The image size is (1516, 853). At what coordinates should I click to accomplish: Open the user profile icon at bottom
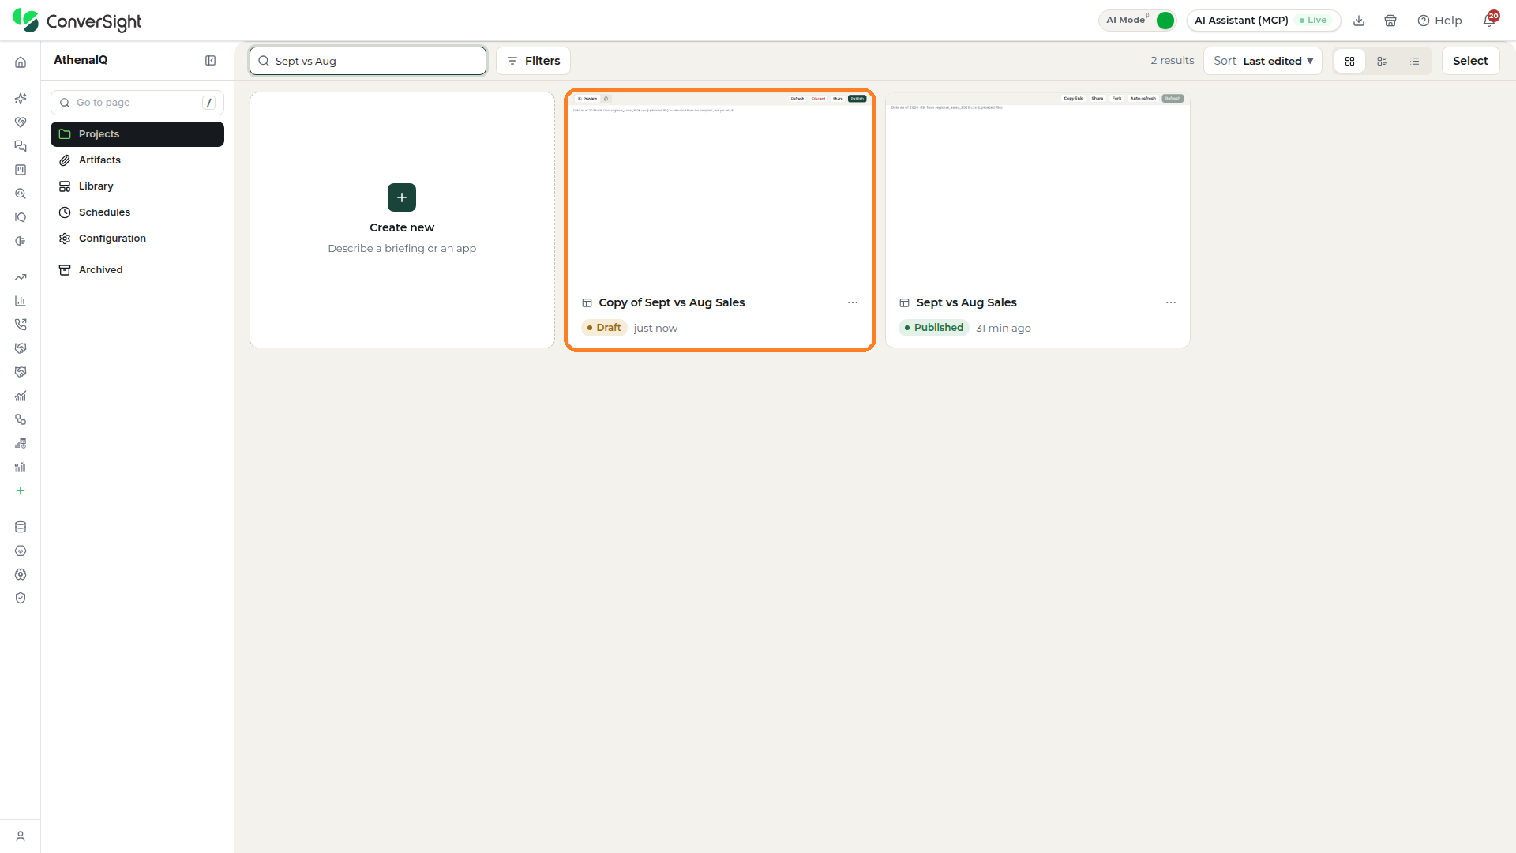point(21,836)
